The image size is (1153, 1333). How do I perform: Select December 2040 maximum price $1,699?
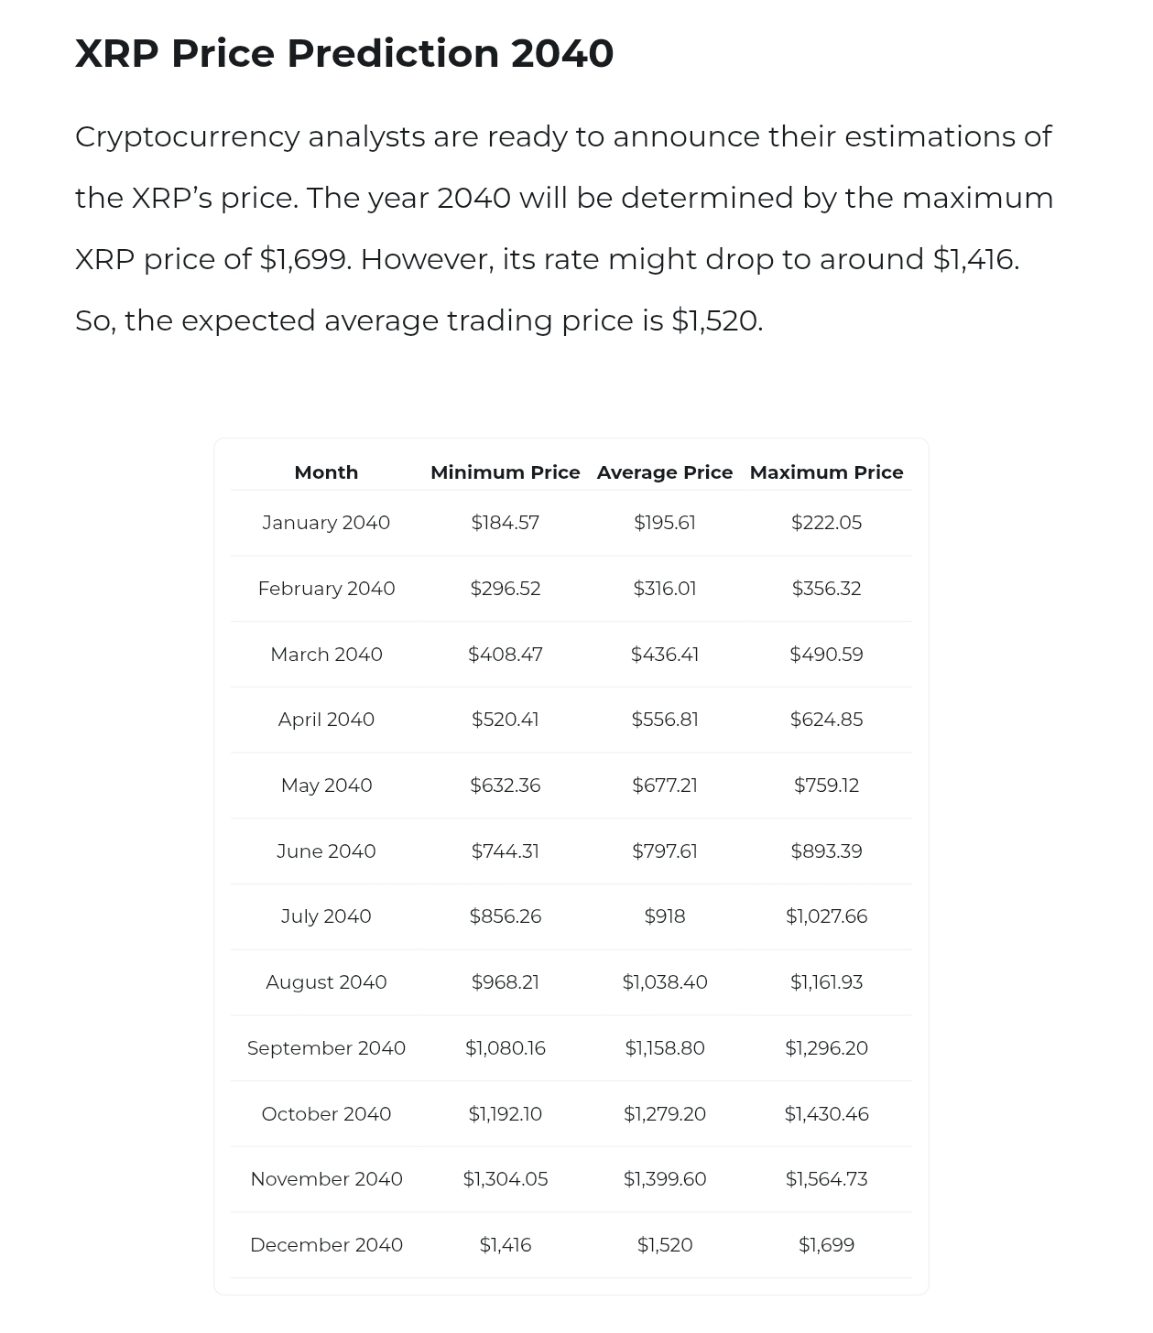click(x=826, y=1245)
